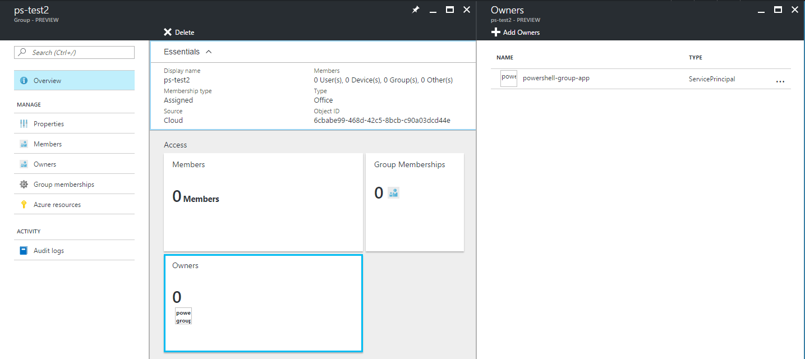Click the plus icon beside Add Owners
The height and width of the screenshot is (359, 805).
[495, 32]
